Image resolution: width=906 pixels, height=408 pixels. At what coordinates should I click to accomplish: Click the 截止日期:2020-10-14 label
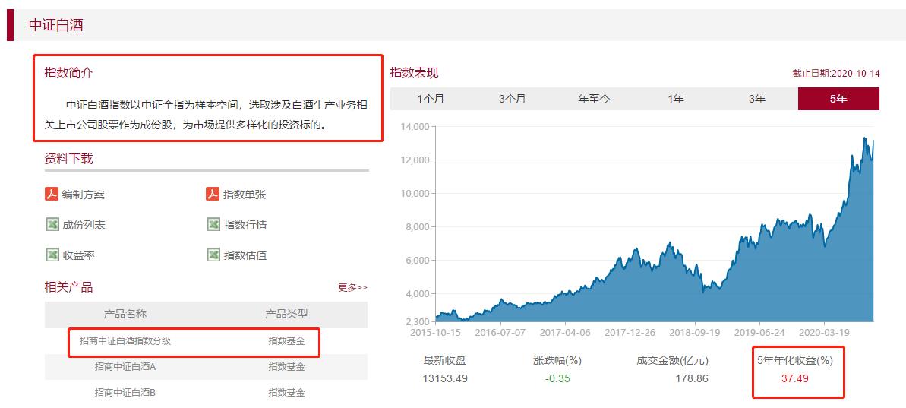(836, 74)
